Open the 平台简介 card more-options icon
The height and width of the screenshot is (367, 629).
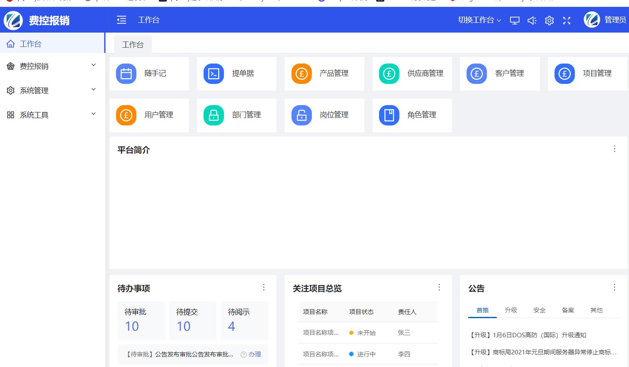pos(615,149)
